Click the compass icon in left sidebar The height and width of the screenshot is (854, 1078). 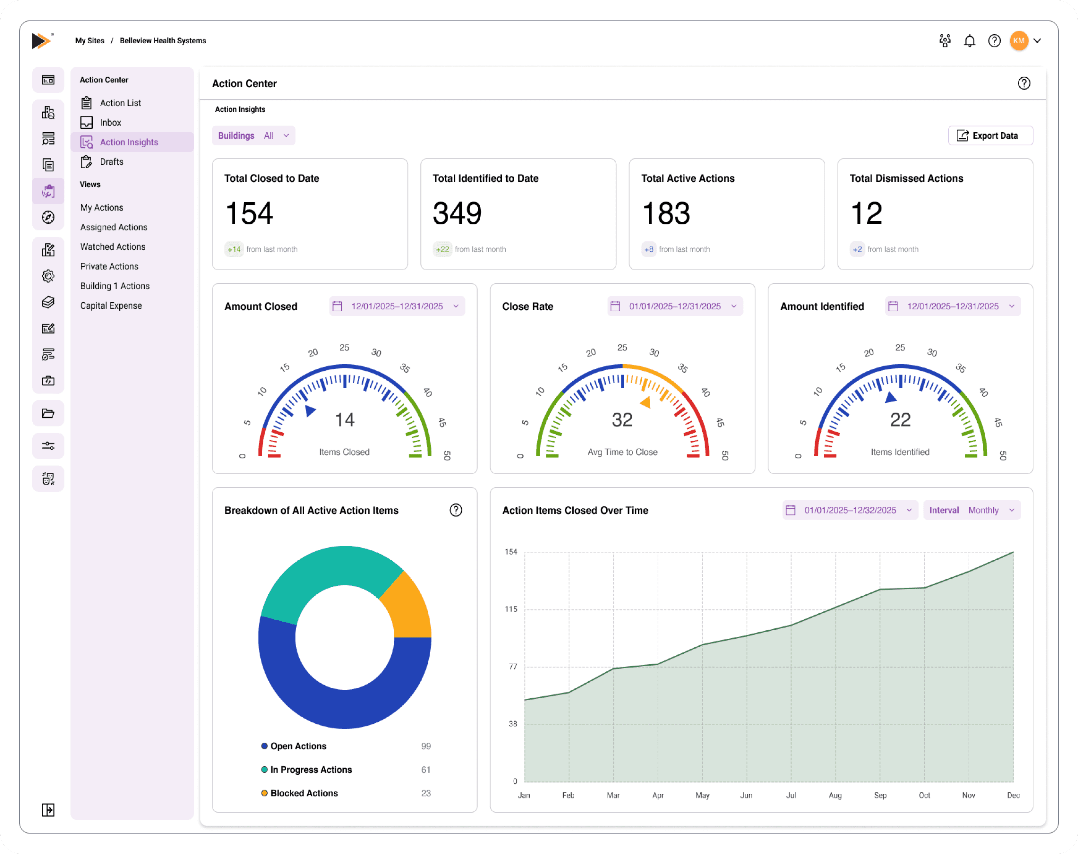point(48,218)
